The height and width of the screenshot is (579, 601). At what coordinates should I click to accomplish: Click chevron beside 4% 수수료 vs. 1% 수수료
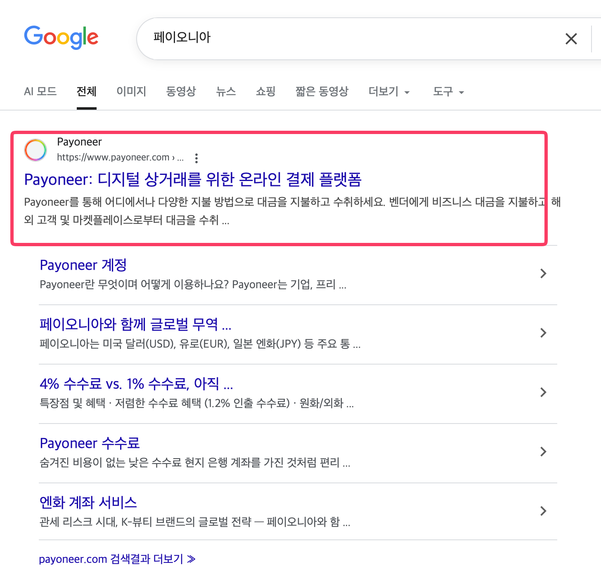point(543,392)
